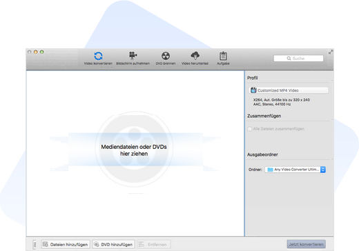This screenshot has height=251, width=359.
Task: Click Dateien hinzufügen button
Action: pos(66,244)
